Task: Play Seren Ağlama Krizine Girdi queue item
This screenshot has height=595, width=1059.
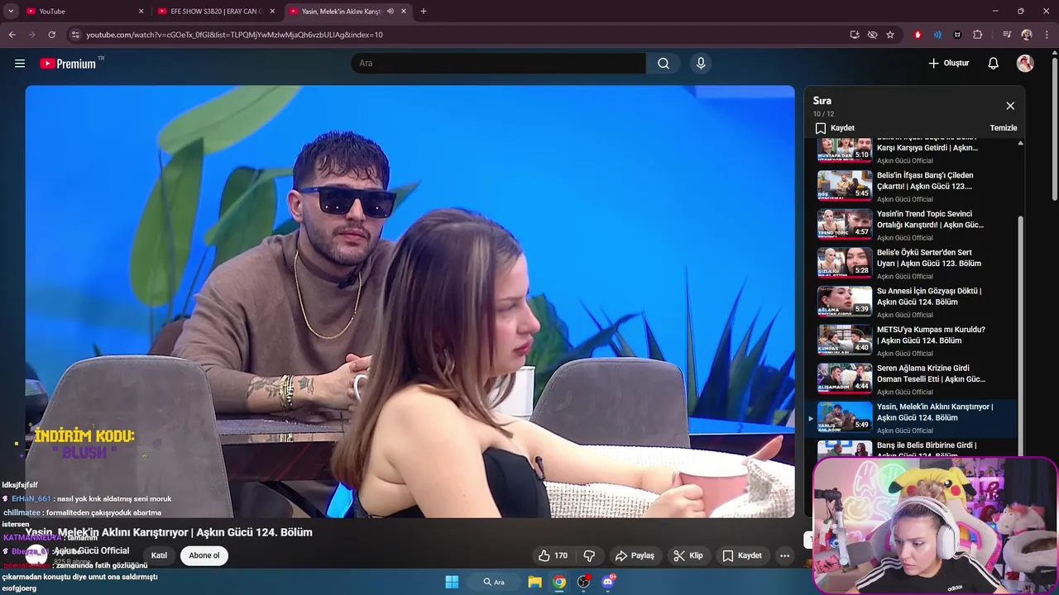Action: tap(913, 379)
